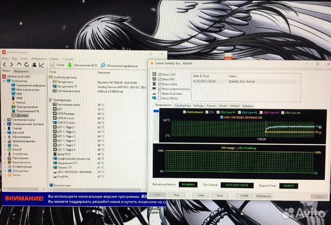The height and width of the screenshot is (225, 331).
Task: Click Обновления BIOS green arrow button
Action: tap(82, 65)
